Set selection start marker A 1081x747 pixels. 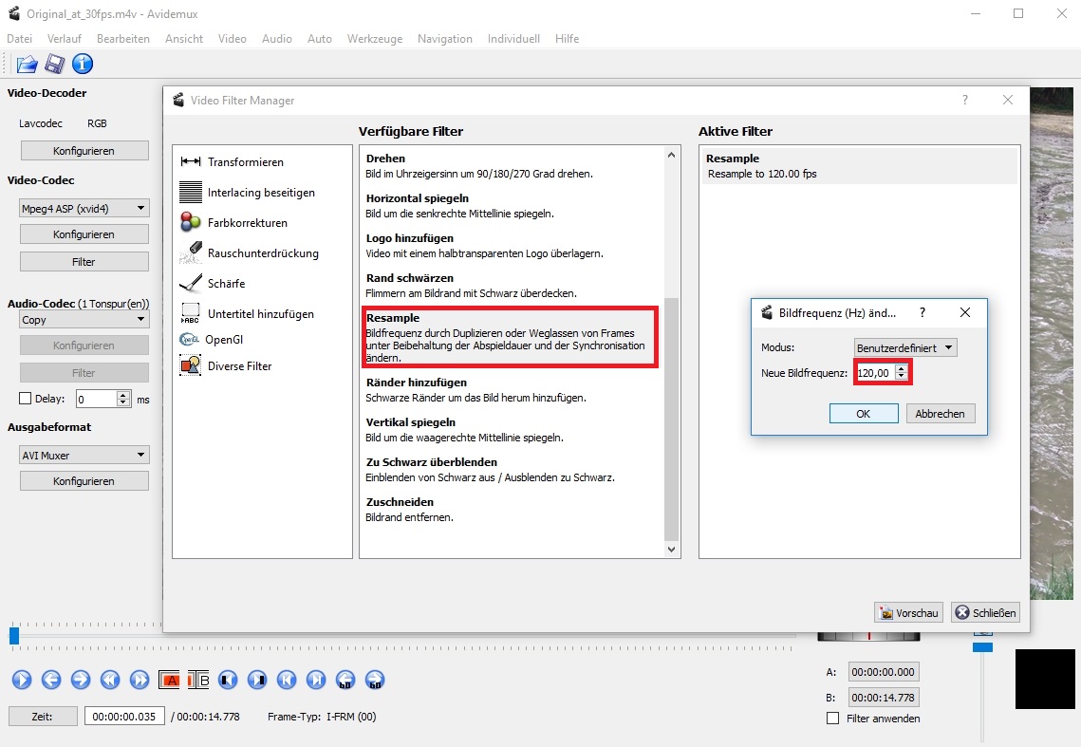[x=171, y=680]
